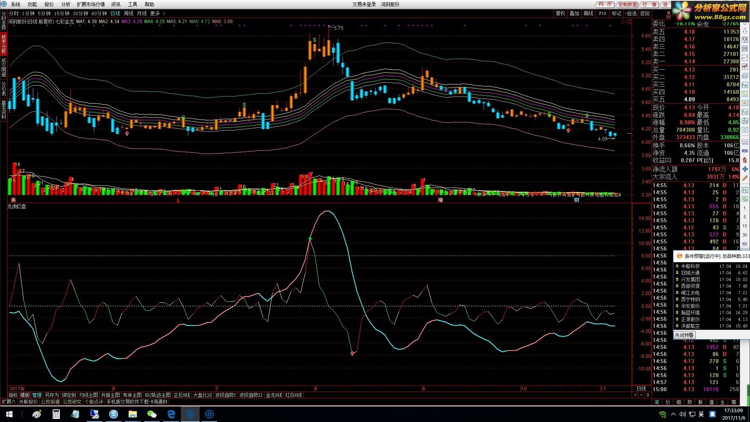This screenshot has height=422, width=750.
Task: Open the 功能 menu
Action: click(32, 4)
